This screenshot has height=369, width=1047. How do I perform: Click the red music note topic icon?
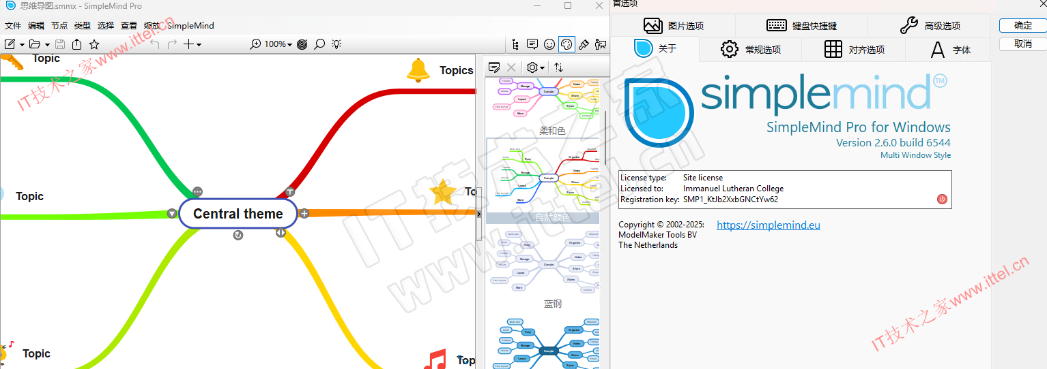point(435,359)
